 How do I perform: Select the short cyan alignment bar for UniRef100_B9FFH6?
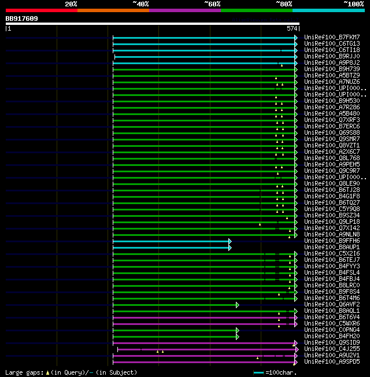tap(171, 241)
